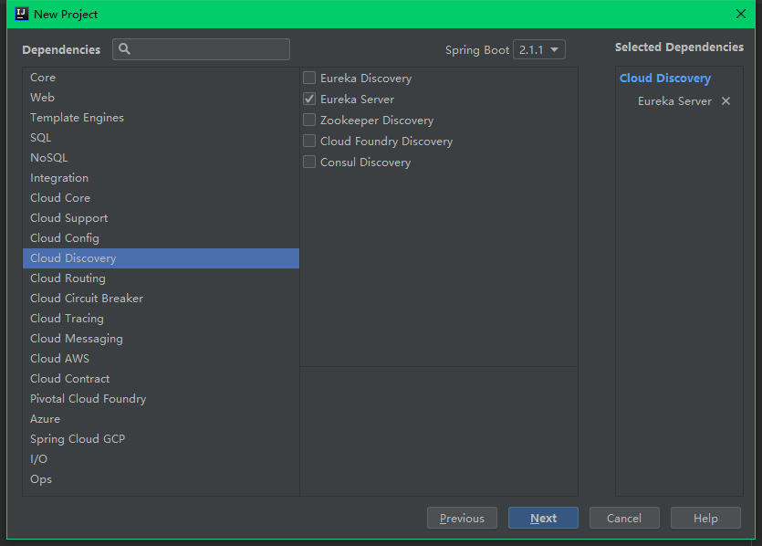Select the Pivotal Cloud Foundry category

pos(161,399)
